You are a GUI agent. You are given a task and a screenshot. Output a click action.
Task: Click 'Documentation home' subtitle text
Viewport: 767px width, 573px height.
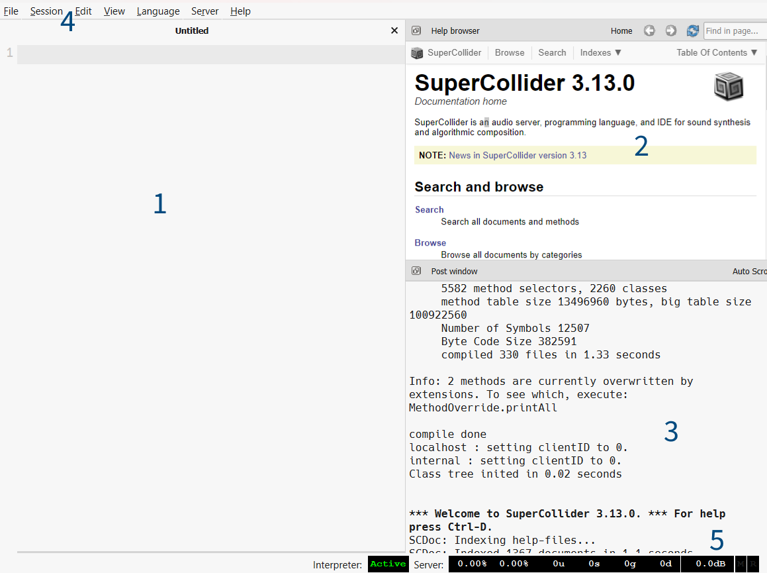coord(461,101)
